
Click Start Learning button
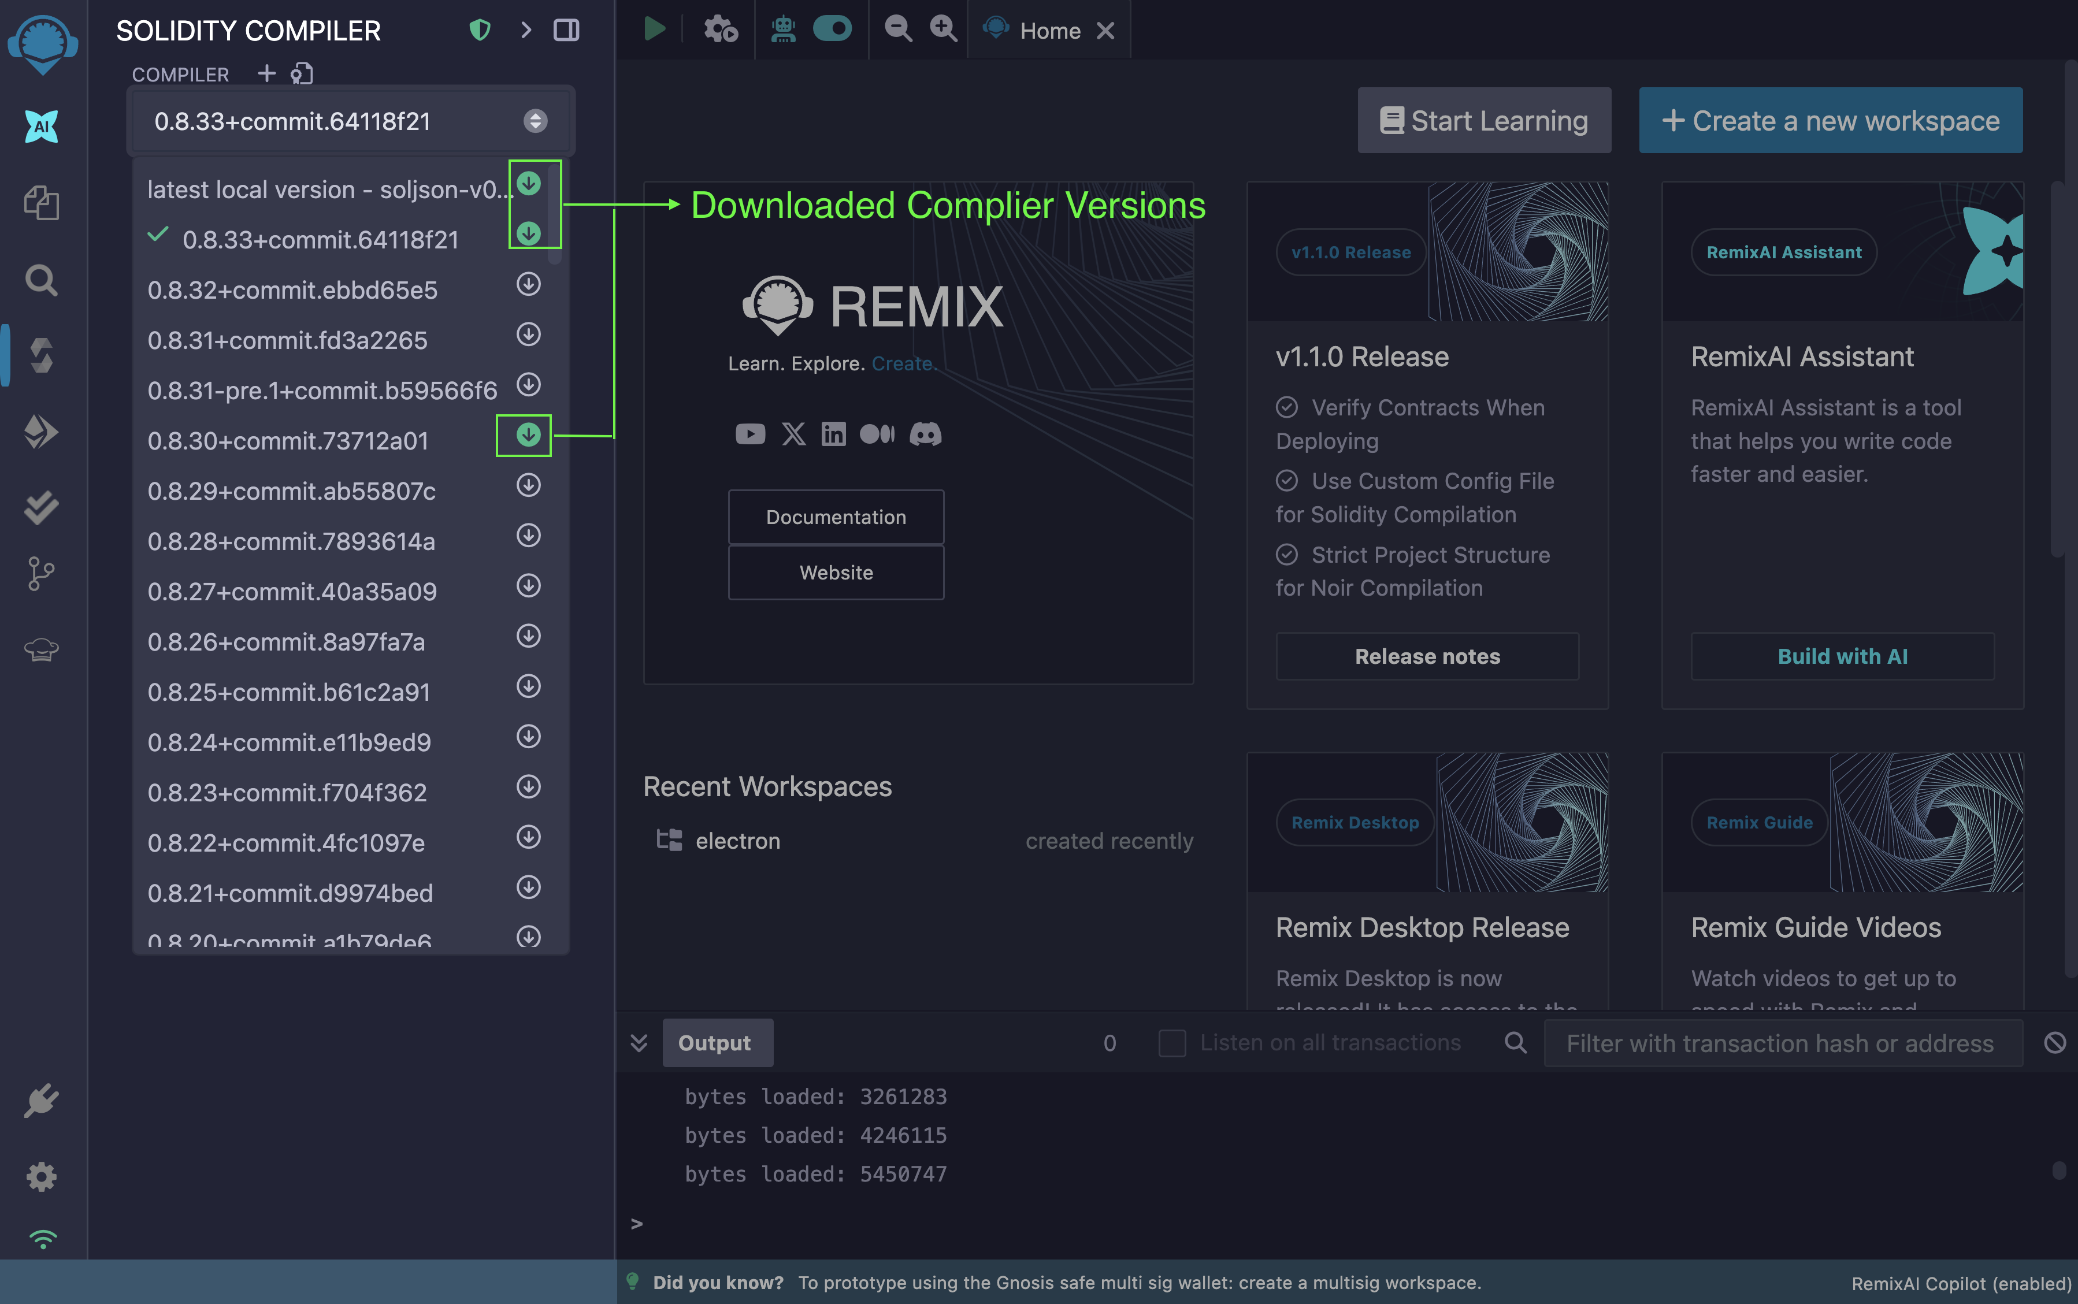1484,121
